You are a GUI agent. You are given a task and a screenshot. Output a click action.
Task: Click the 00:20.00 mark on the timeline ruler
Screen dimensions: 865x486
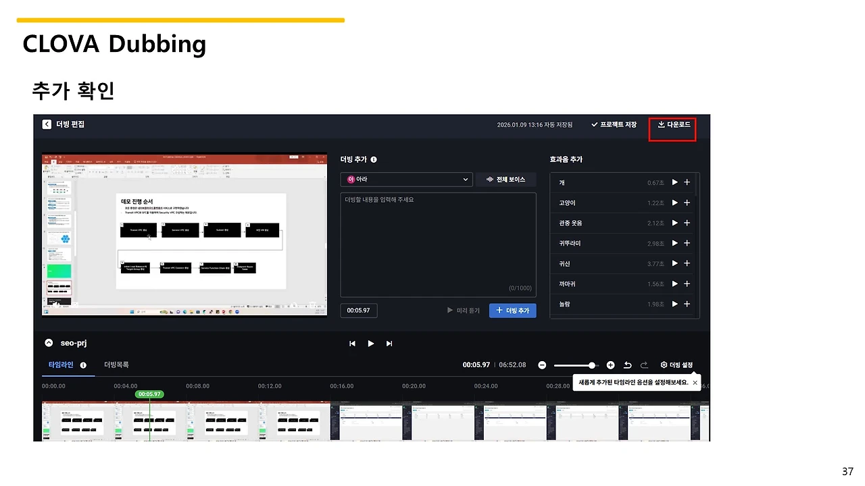pyautogui.click(x=414, y=386)
